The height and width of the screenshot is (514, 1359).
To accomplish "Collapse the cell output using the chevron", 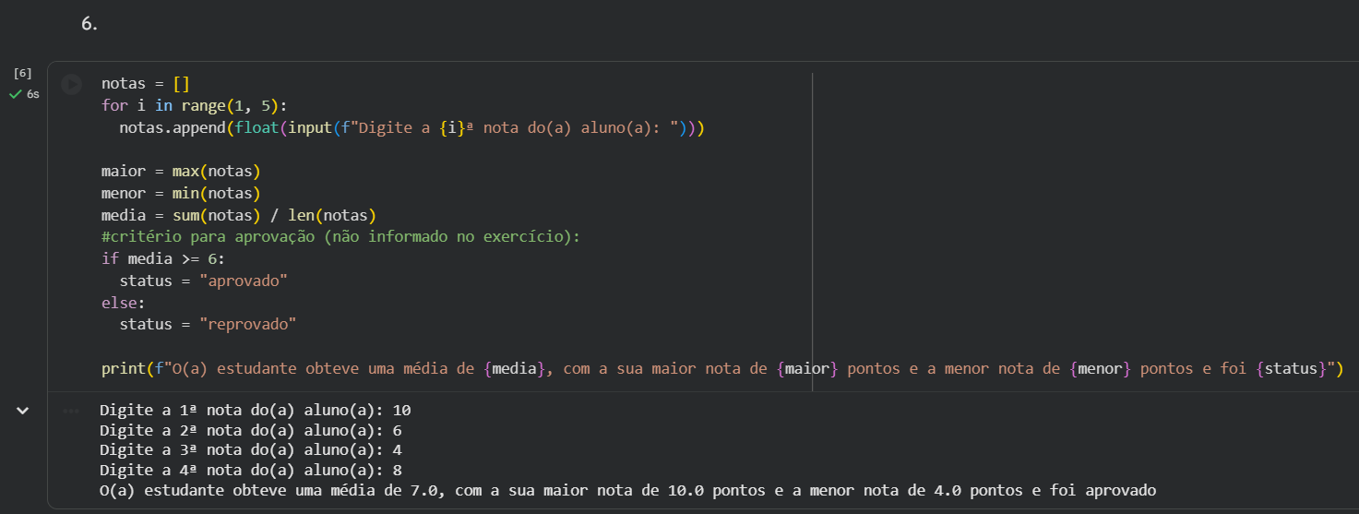I will [23, 411].
